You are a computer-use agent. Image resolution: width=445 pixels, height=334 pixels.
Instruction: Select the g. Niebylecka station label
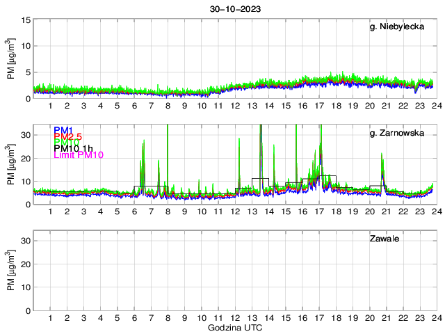396,27
